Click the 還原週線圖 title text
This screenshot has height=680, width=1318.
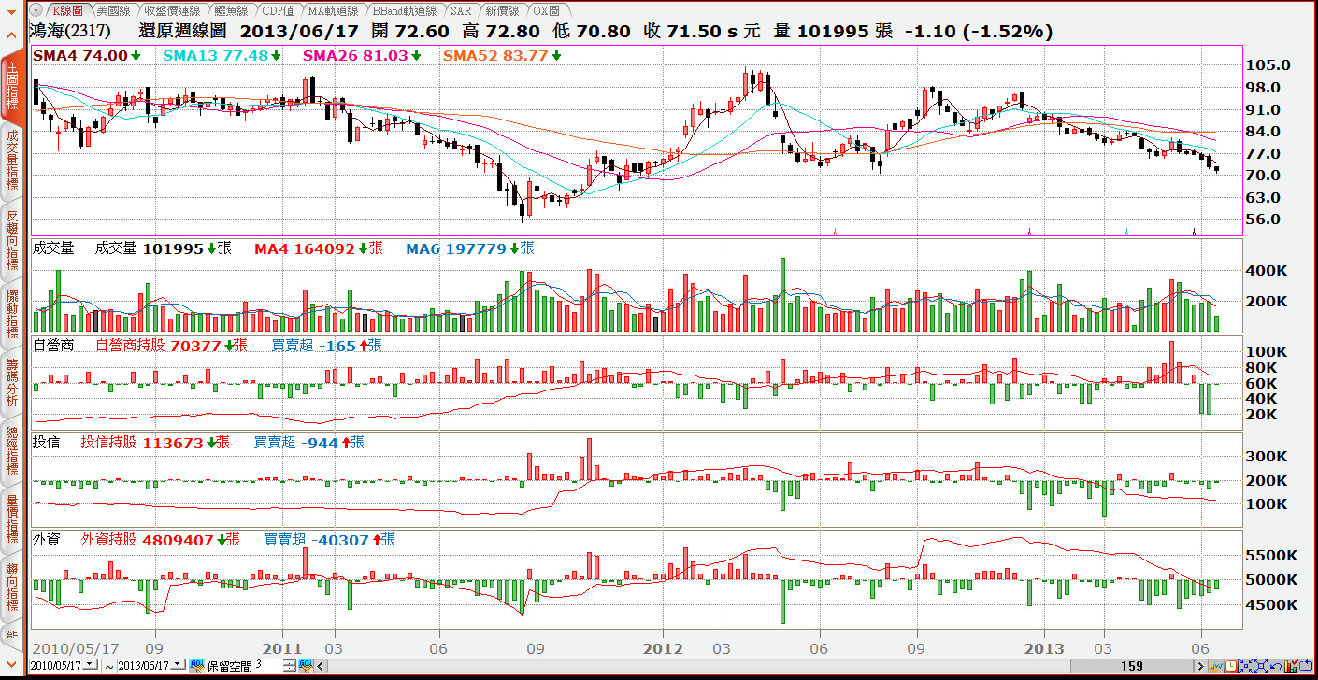[x=184, y=31]
